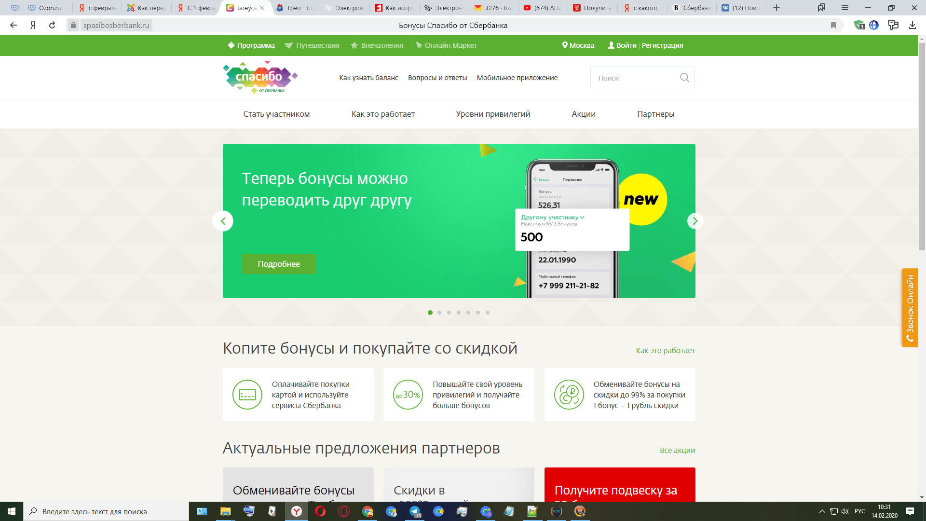The height and width of the screenshot is (521, 926).
Task: Select the last carousel dot indicator
Action: point(488,313)
